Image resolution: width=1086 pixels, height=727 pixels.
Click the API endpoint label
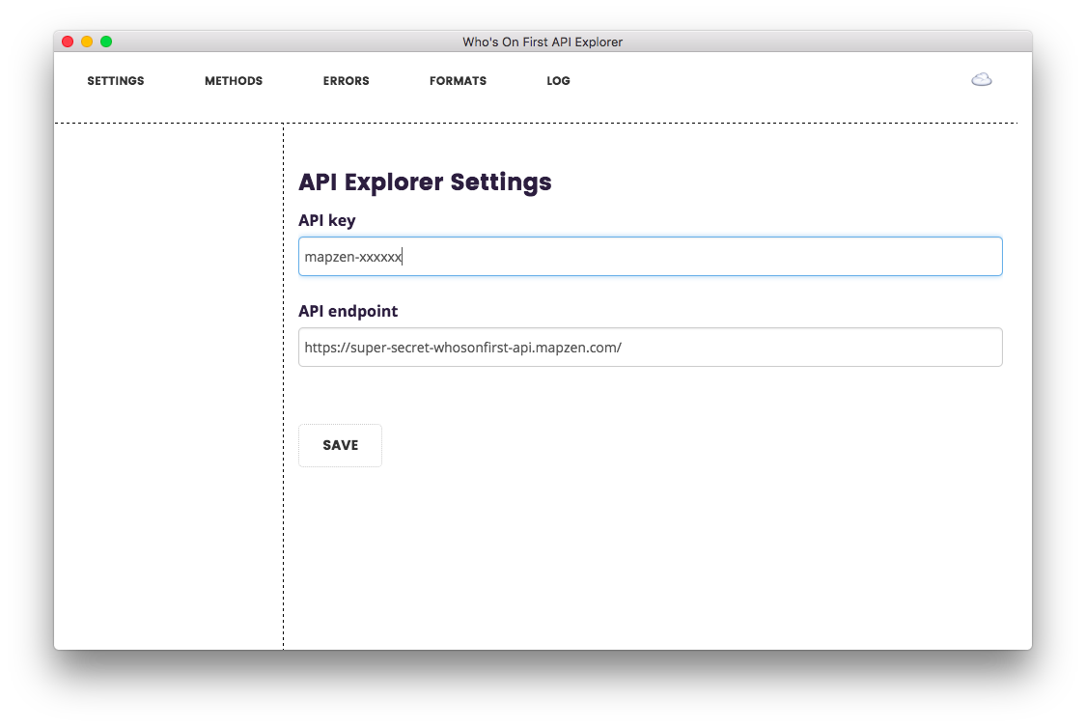pyautogui.click(x=348, y=311)
